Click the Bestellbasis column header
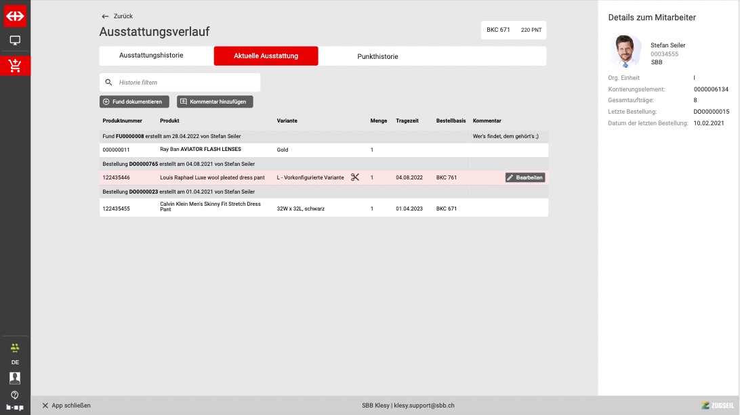 click(451, 121)
